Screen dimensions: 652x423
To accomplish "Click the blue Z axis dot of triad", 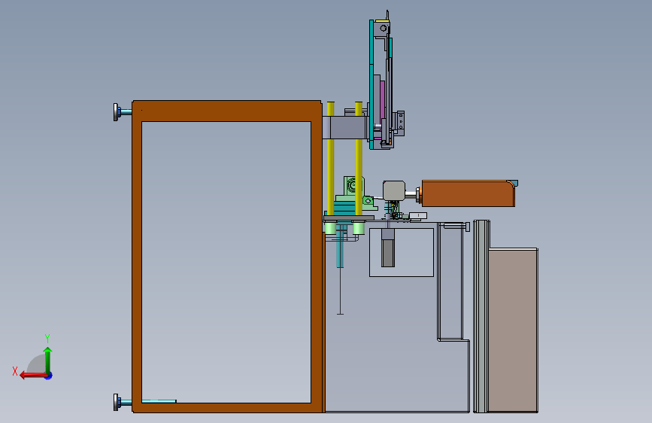I will pyautogui.click(x=49, y=376).
